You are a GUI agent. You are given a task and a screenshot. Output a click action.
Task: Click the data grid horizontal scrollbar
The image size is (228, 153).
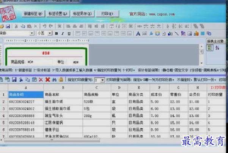[x=52, y=140]
